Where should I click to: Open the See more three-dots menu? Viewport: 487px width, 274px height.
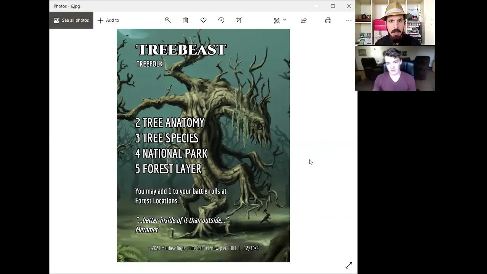349,20
